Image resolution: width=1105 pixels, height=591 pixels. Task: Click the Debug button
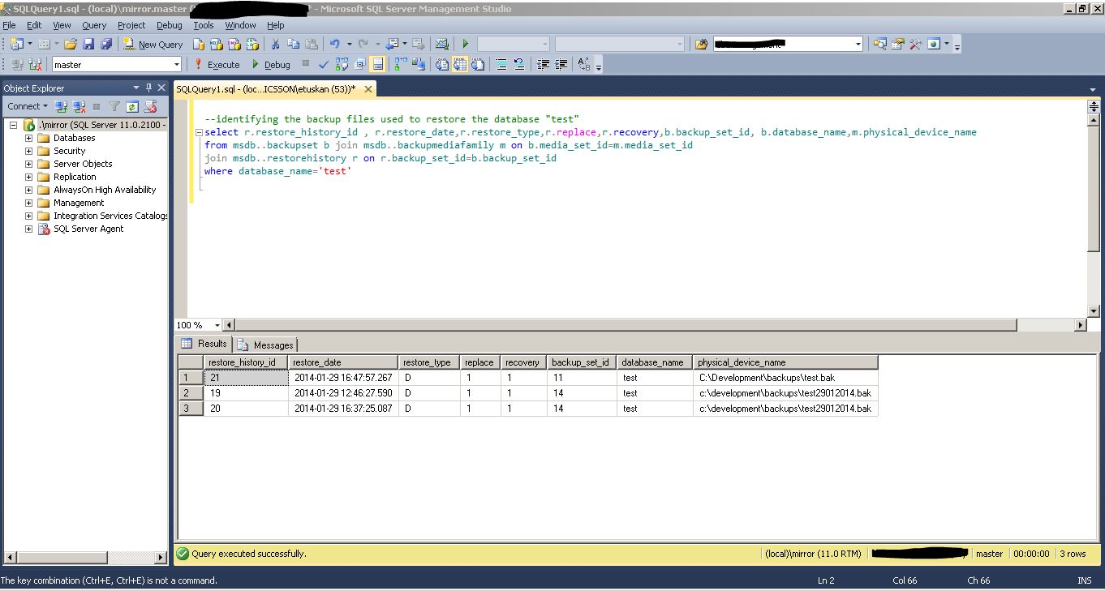(x=270, y=65)
